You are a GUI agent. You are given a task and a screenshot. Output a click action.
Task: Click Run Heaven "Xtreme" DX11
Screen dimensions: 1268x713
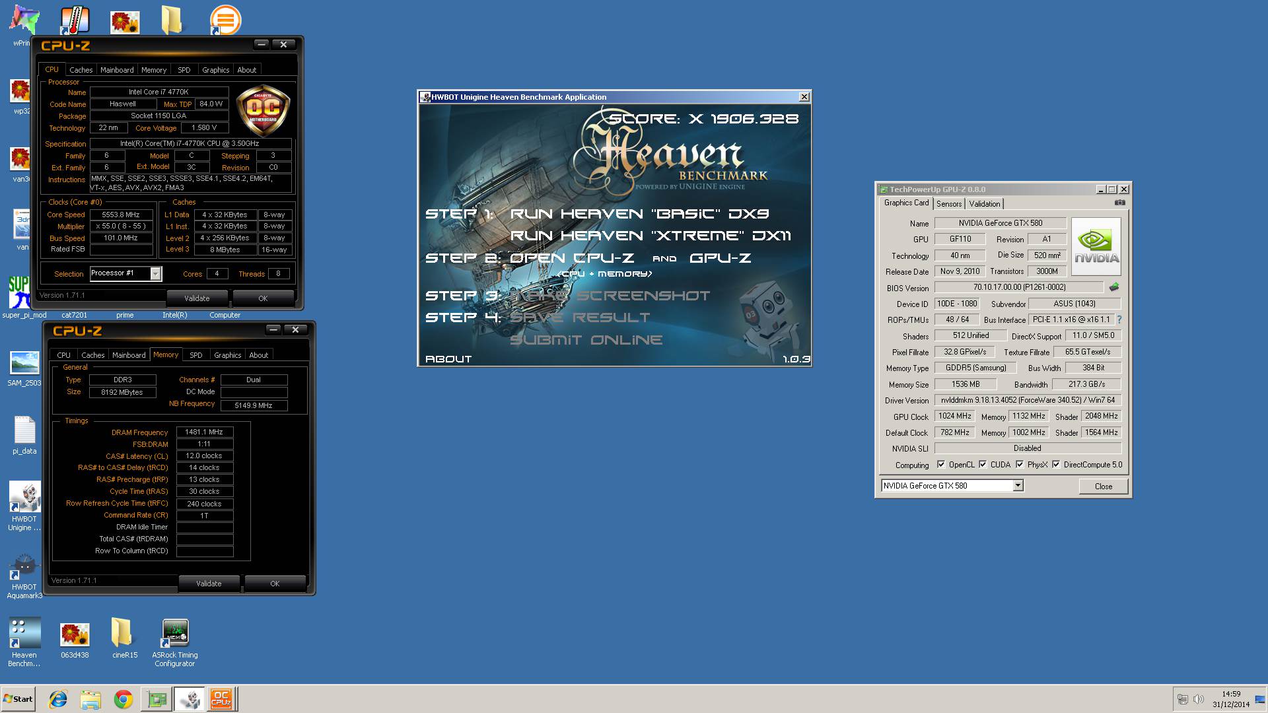[651, 236]
